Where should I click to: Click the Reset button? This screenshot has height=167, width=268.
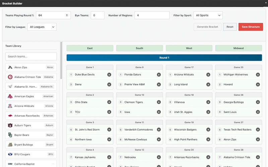(230, 27)
